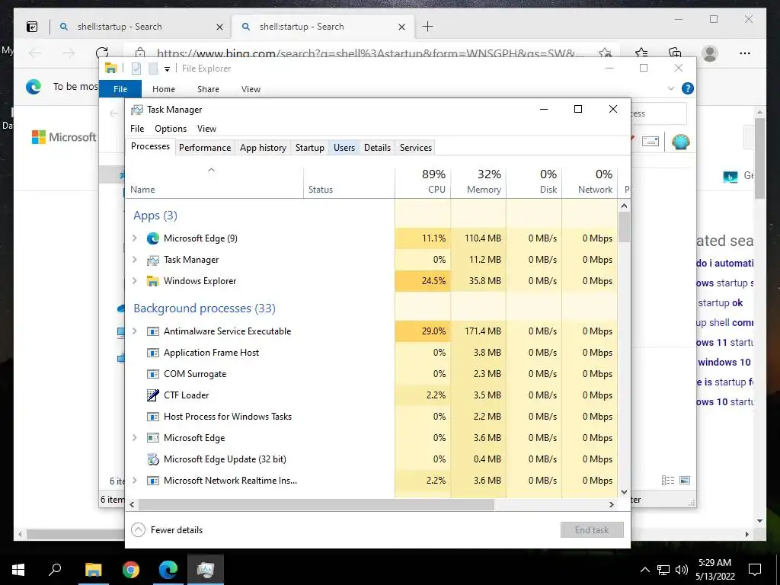Open the Windows Start menu
This screenshot has height=585, width=780.
18,570
